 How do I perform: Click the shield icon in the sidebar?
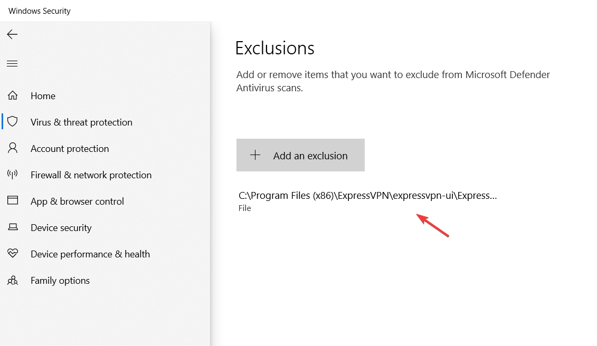click(13, 122)
